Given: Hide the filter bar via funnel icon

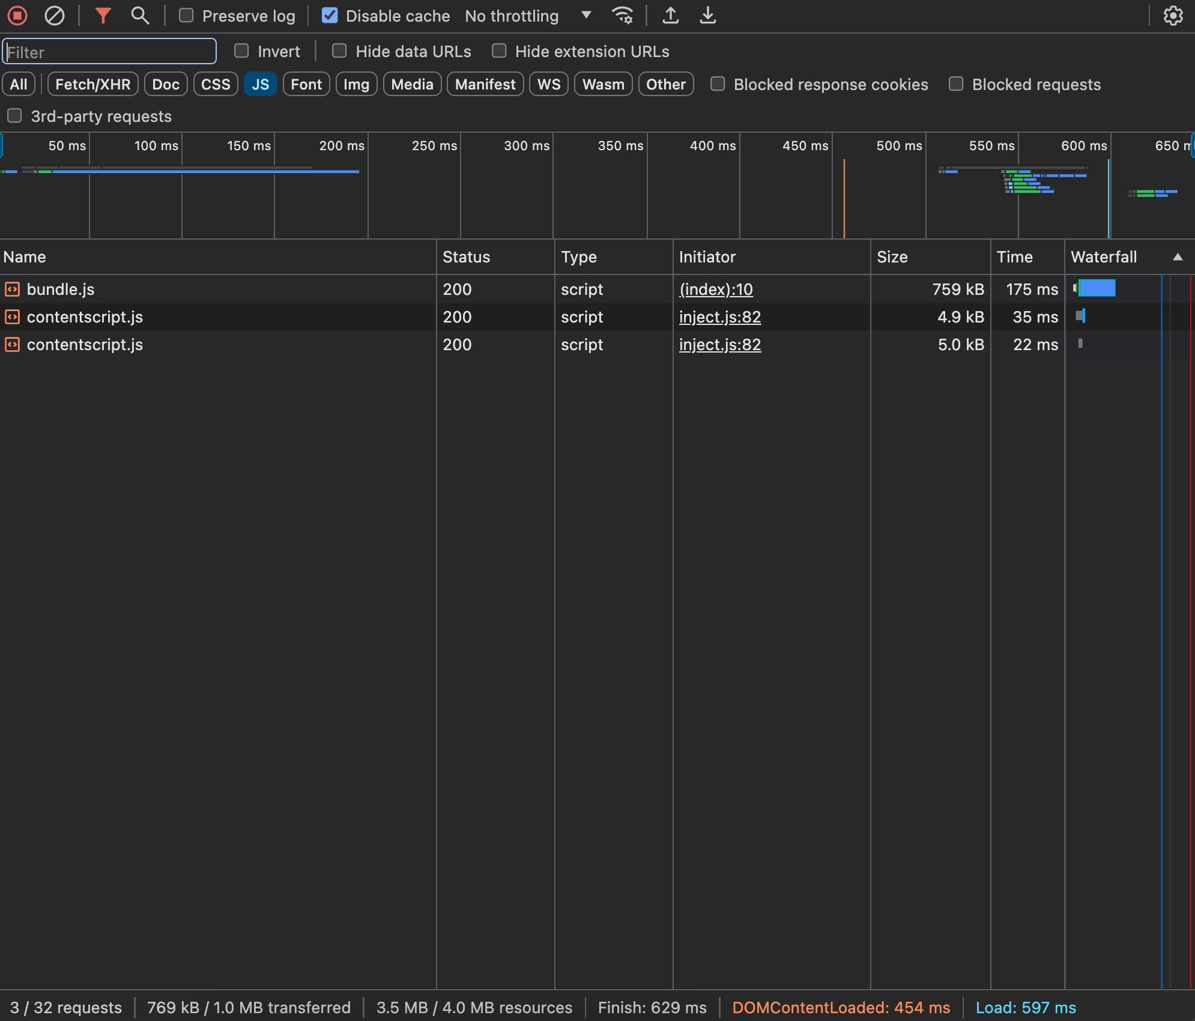Looking at the screenshot, I should 103,16.
